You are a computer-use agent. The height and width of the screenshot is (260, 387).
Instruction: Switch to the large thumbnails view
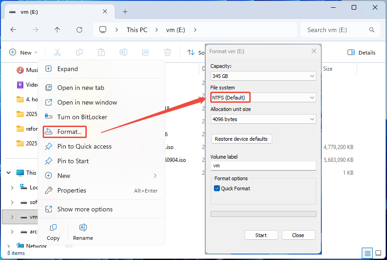[x=378, y=253]
